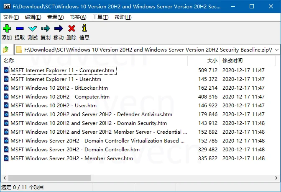This screenshot has height=192, width=281.
Task: Select MSFT Windows Server 20H2 - Domain Controller.htm
Action: (75, 149)
